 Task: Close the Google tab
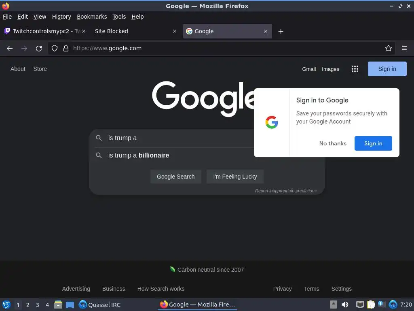265,31
